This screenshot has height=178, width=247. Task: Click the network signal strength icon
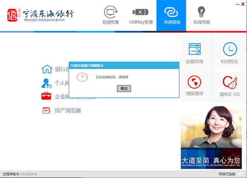click(239, 173)
